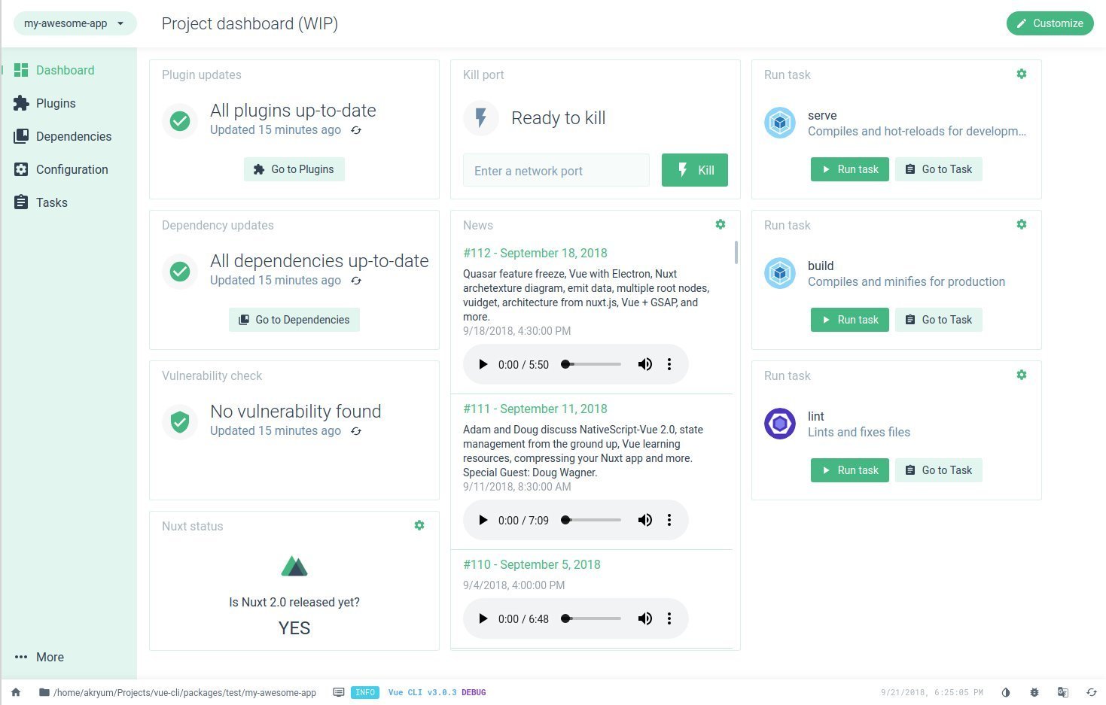Screen dimensions: 1106x705
Task: Click the lint task ESLint icon
Action: point(780,424)
